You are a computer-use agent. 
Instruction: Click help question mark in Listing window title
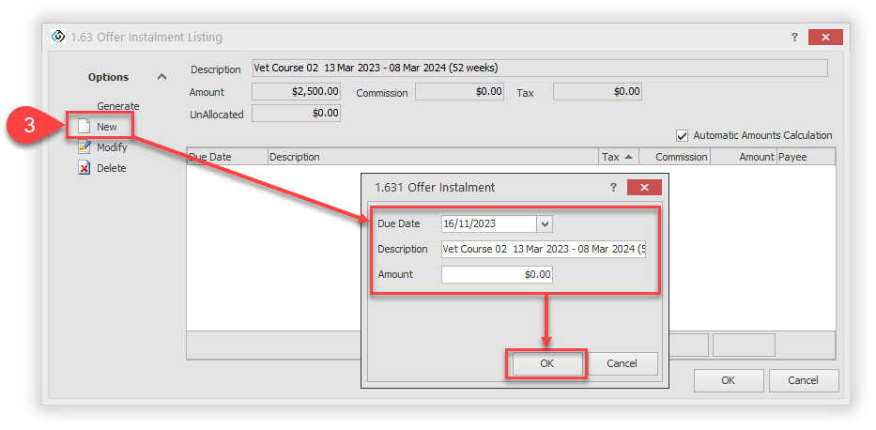(x=793, y=37)
